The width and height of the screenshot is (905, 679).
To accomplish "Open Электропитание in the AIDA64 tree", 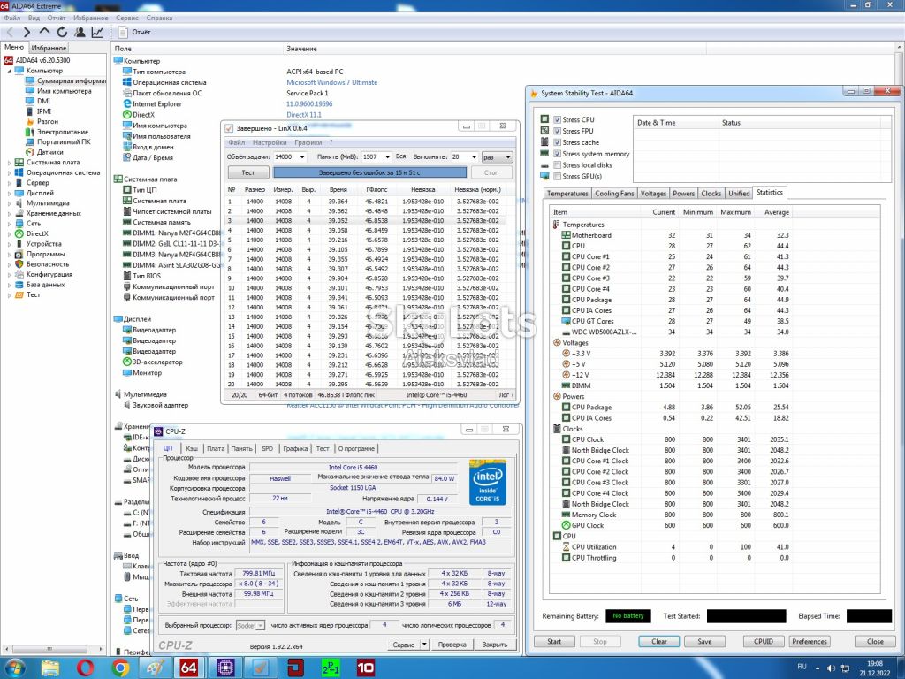I will [x=63, y=132].
